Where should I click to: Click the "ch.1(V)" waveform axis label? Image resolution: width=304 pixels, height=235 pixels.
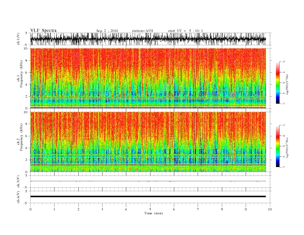18,39
